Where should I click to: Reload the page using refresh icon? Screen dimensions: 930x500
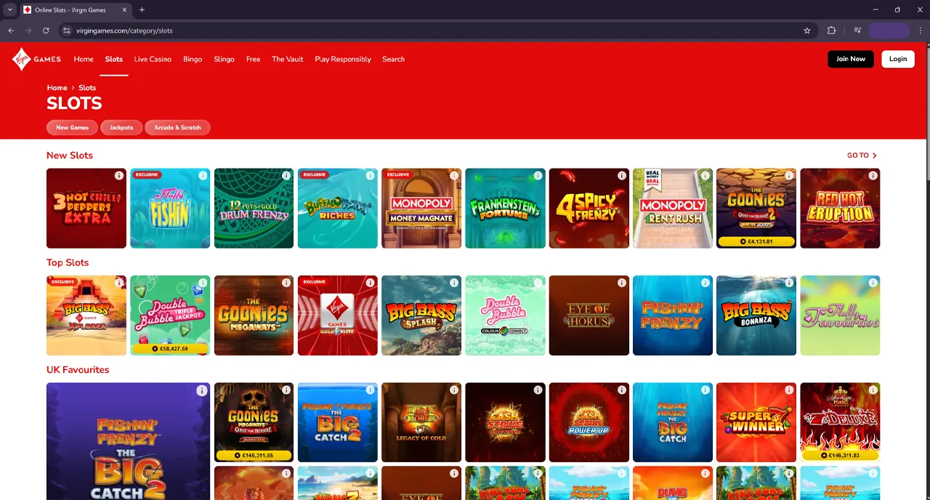(x=46, y=31)
